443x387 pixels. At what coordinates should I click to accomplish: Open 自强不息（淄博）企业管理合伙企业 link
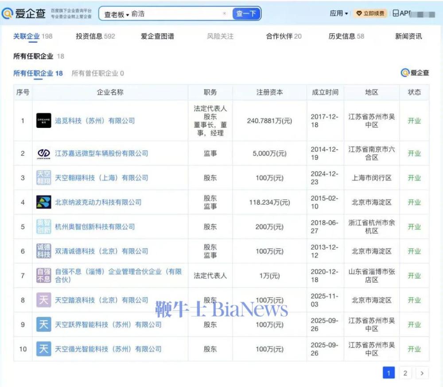[118, 276]
